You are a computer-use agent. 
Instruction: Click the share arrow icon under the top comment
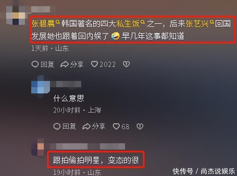[65, 64]
